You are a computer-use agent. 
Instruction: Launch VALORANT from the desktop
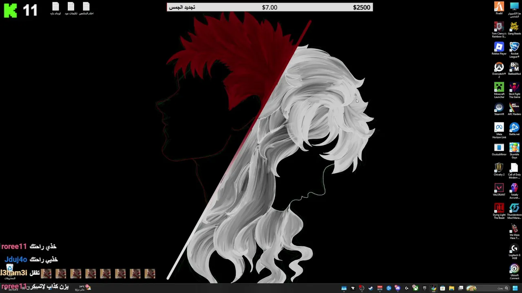(x=499, y=190)
